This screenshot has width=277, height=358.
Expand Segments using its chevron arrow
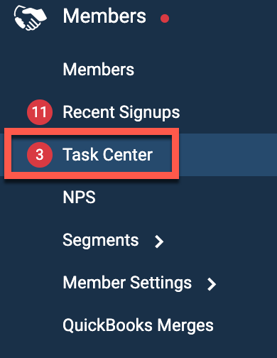click(x=159, y=242)
